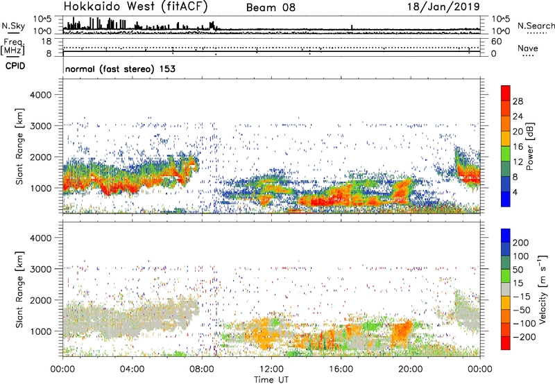Click the 'Power [dB]' colorbar label
Screen dimensions: 555x384
(530, 146)
